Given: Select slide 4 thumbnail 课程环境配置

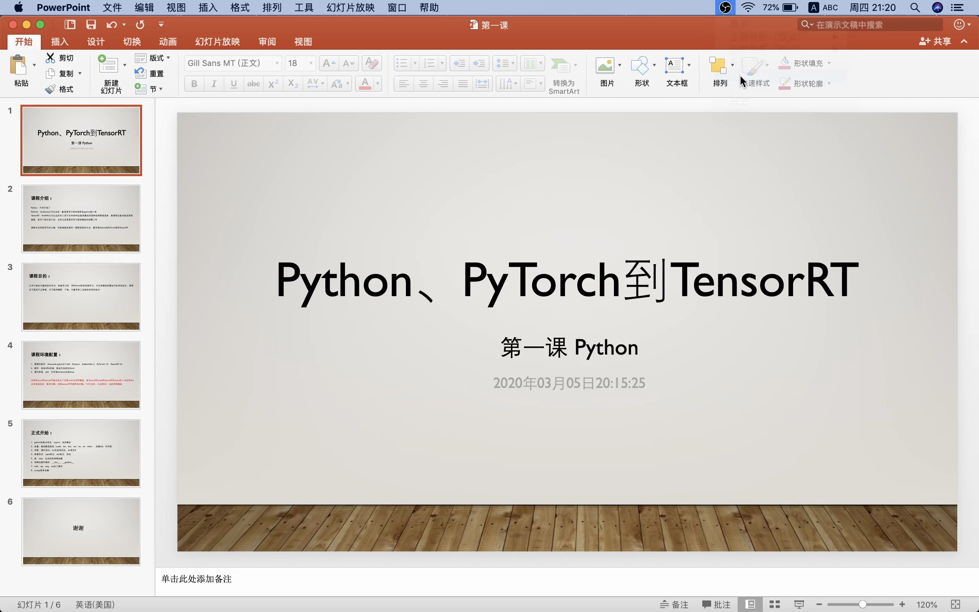Looking at the screenshot, I should [81, 375].
